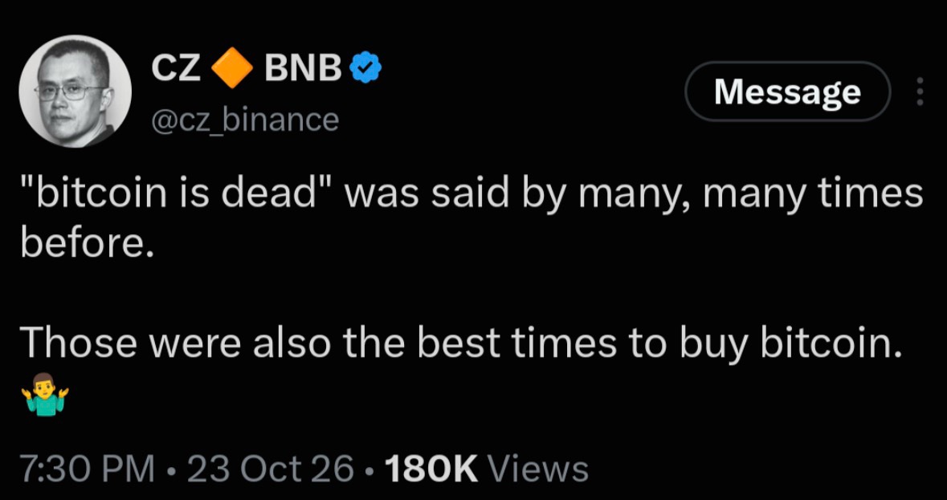Open CZ's profile picture avatar
The height and width of the screenshot is (500, 947).
point(75,91)
